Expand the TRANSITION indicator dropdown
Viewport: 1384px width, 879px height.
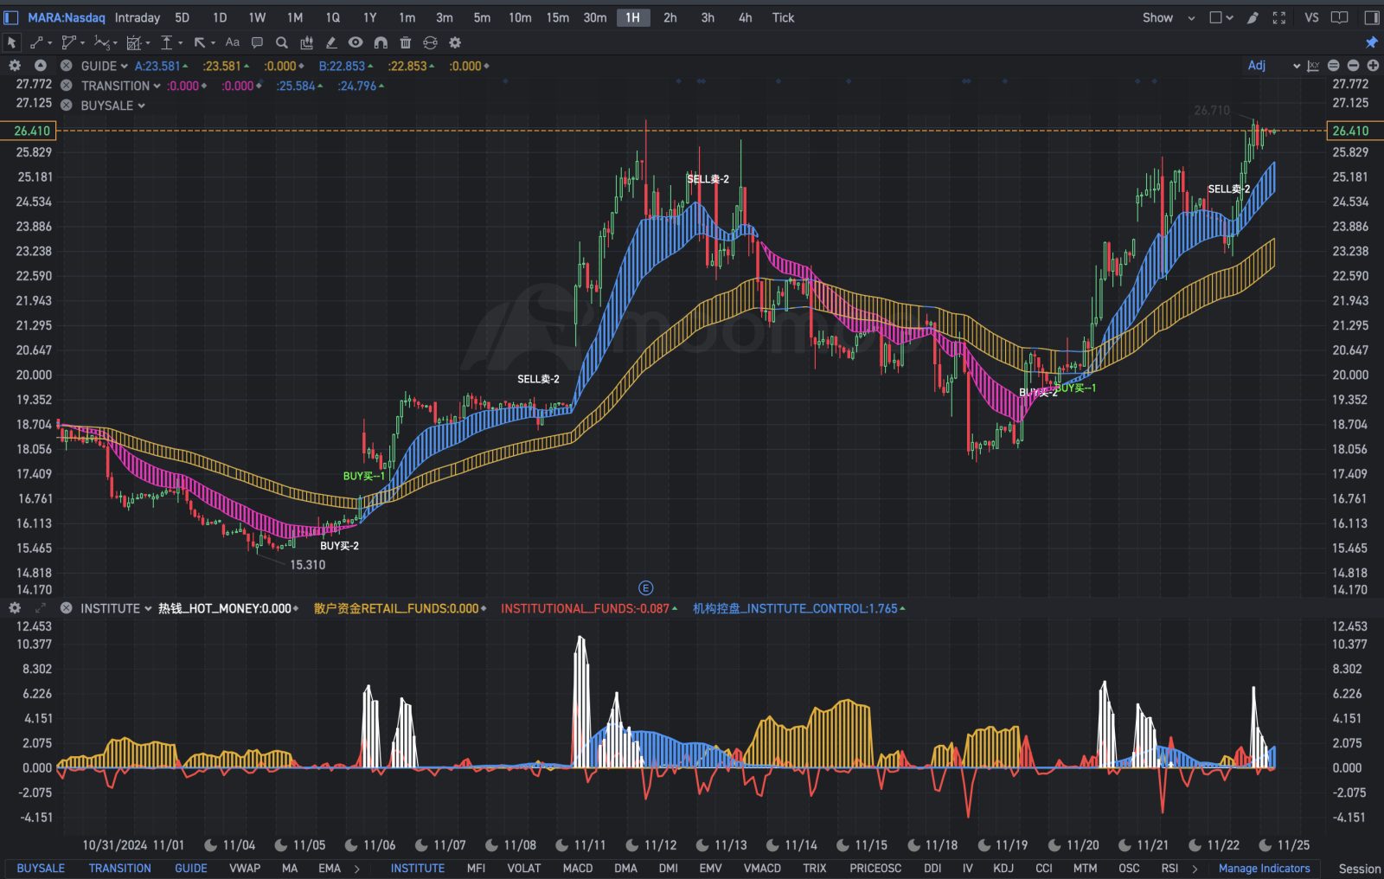[157, 86]
